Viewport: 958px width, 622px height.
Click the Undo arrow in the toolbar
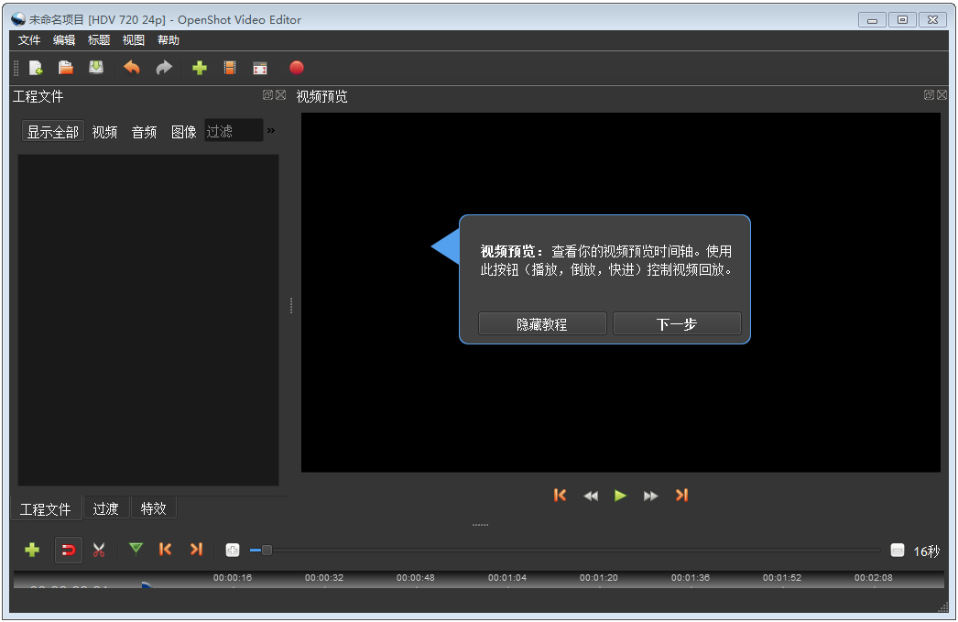(132, 68)
